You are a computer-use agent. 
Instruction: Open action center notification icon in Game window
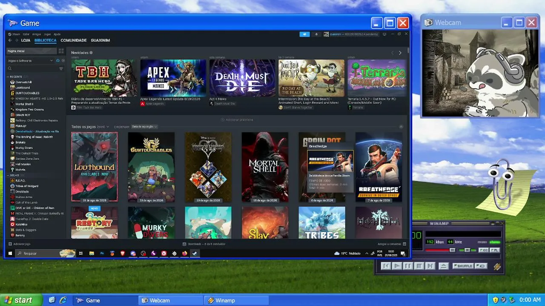pos(403,254)
